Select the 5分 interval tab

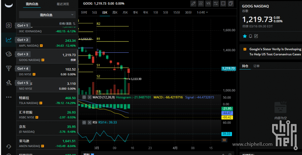166,12
